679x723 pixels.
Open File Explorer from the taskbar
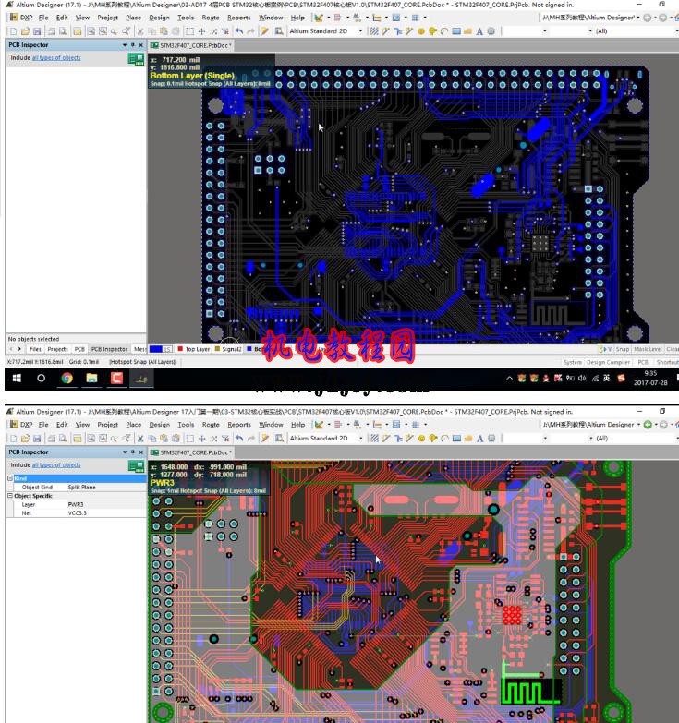tap(91, 378)
